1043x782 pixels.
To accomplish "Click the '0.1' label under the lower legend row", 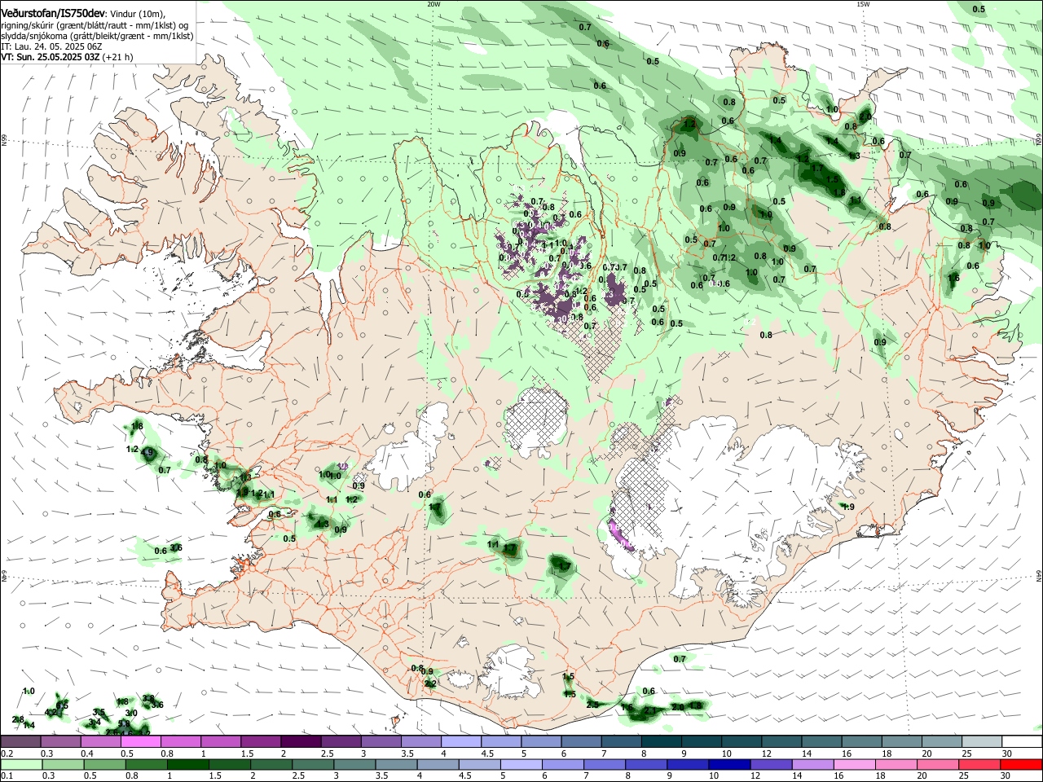I will click(7, 775).
